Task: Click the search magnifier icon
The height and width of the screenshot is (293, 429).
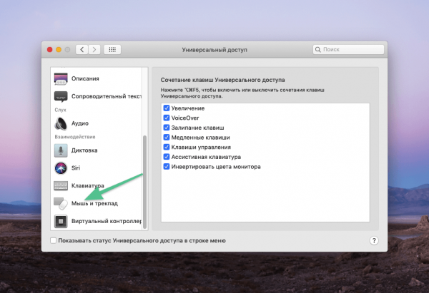Action: click(317, 49)
